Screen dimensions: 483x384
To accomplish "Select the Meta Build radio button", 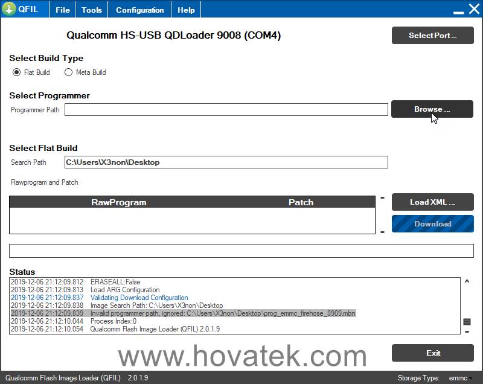I will pyautogui.click(x=68, y=72).
